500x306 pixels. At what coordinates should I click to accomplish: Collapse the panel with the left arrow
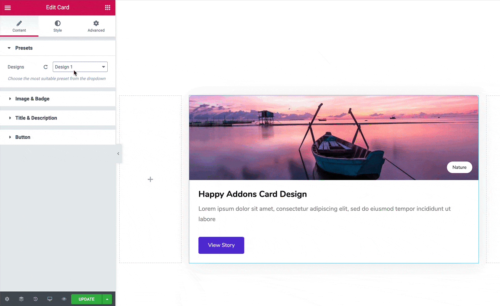(118, 153)
